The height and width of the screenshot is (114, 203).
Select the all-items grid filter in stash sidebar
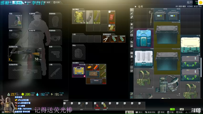[132, 10]
